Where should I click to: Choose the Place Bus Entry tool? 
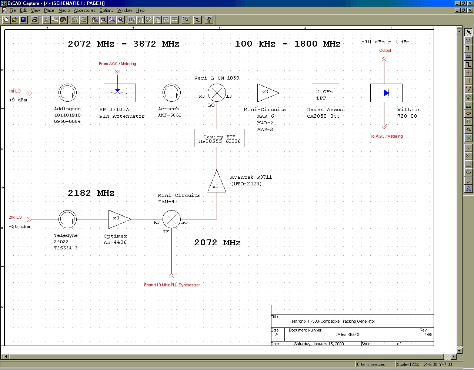pos(468,81)
